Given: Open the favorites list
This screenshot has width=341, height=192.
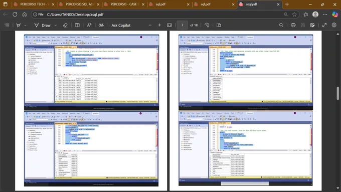Looking at the screenshot, I should point(306,15).
